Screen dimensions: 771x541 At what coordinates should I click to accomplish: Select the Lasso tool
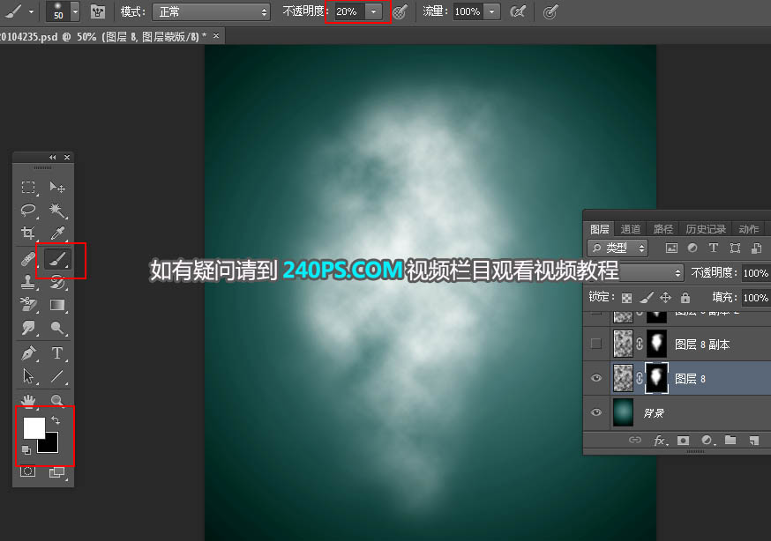(28, 211)
